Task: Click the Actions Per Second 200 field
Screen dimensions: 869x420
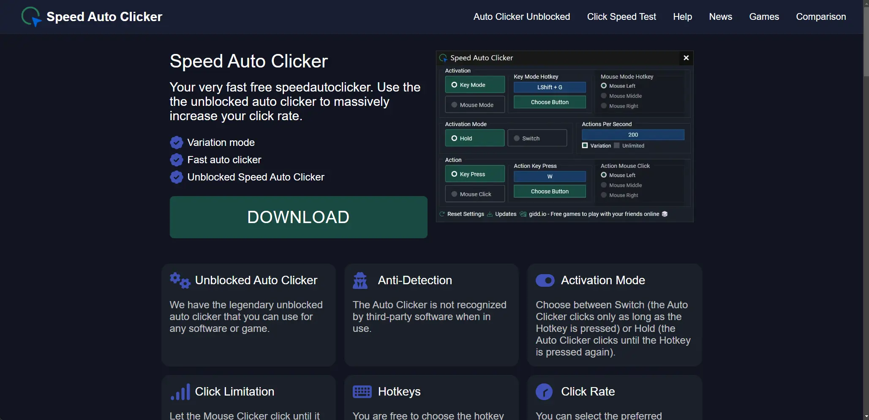Action: pos(633,135)
